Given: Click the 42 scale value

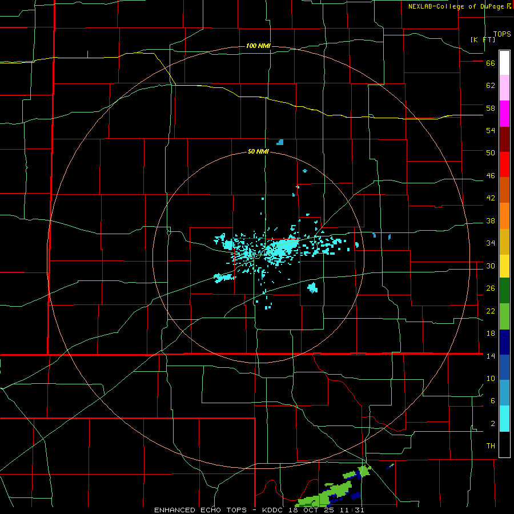Looking at the screenshot, I should [x=491, y=198].
